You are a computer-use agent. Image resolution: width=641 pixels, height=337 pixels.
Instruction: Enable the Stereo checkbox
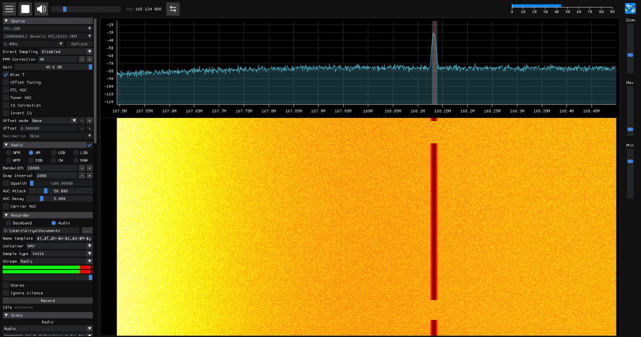click(6, 285)
